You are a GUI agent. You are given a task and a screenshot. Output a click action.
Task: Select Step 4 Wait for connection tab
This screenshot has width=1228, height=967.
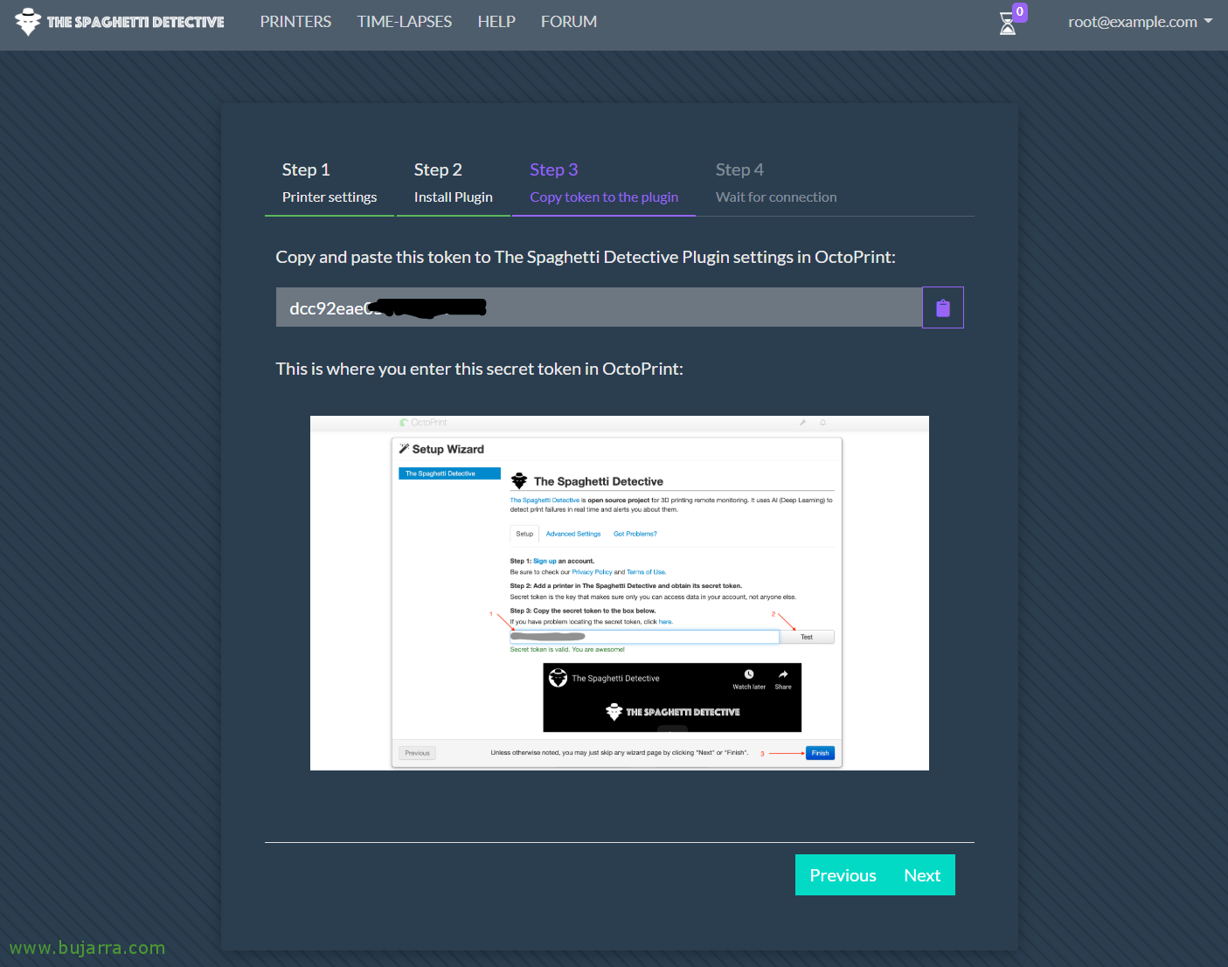[x=776, y=183]
